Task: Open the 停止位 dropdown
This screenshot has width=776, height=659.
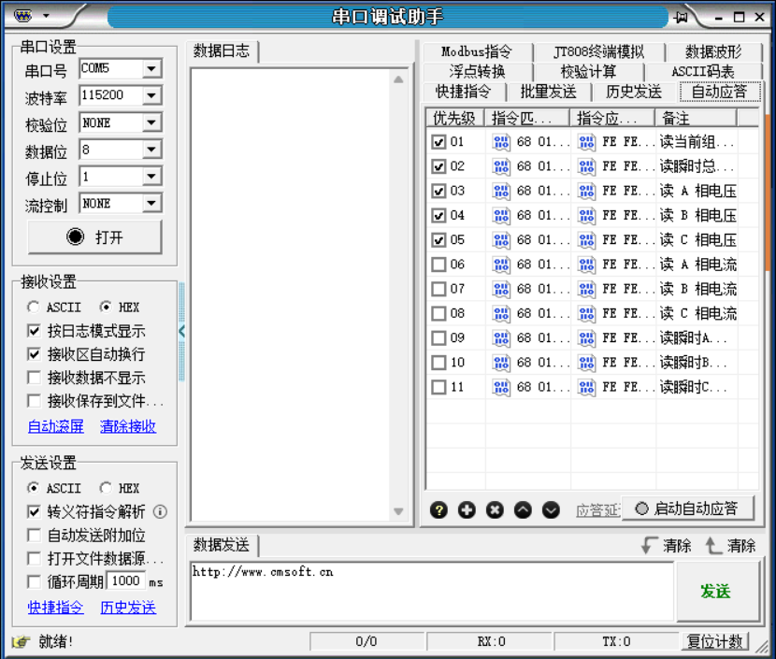Action: point(151,176)
